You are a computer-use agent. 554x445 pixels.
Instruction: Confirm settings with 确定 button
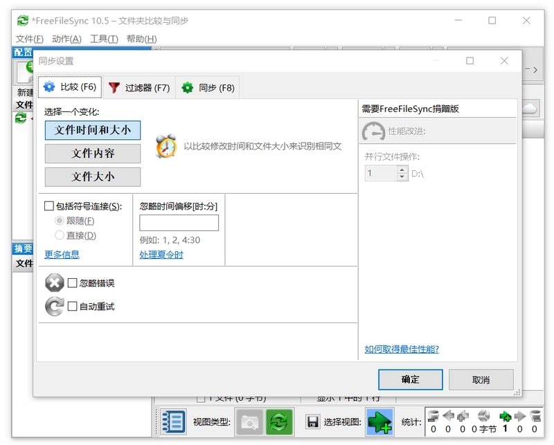click(410, 380)
